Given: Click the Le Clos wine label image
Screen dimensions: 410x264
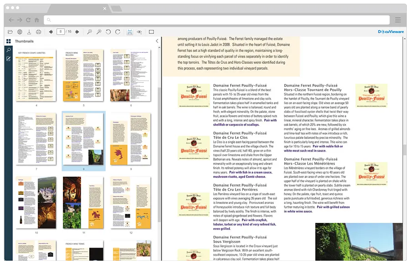Looking at the screenshot, I should [x=194, y=147].
